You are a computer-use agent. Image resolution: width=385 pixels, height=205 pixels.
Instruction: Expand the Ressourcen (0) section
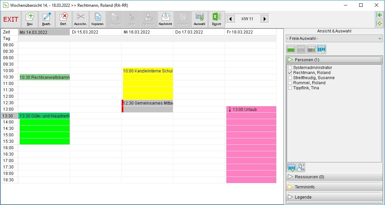tap(334, 177)
